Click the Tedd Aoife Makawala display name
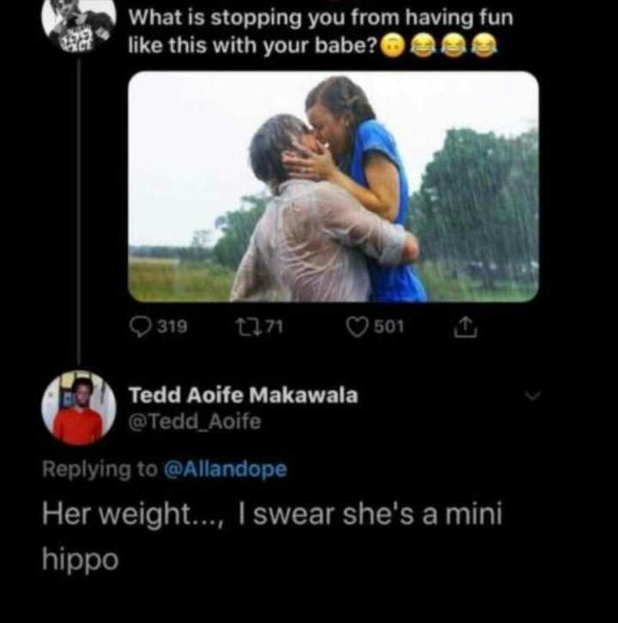 point(243,396)
